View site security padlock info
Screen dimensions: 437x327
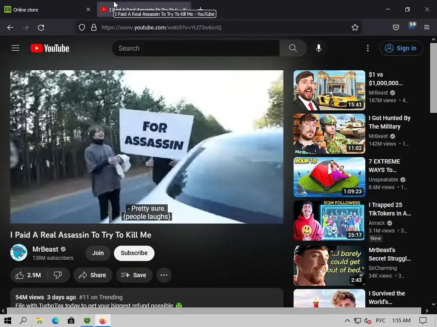(x=94, y=27)
